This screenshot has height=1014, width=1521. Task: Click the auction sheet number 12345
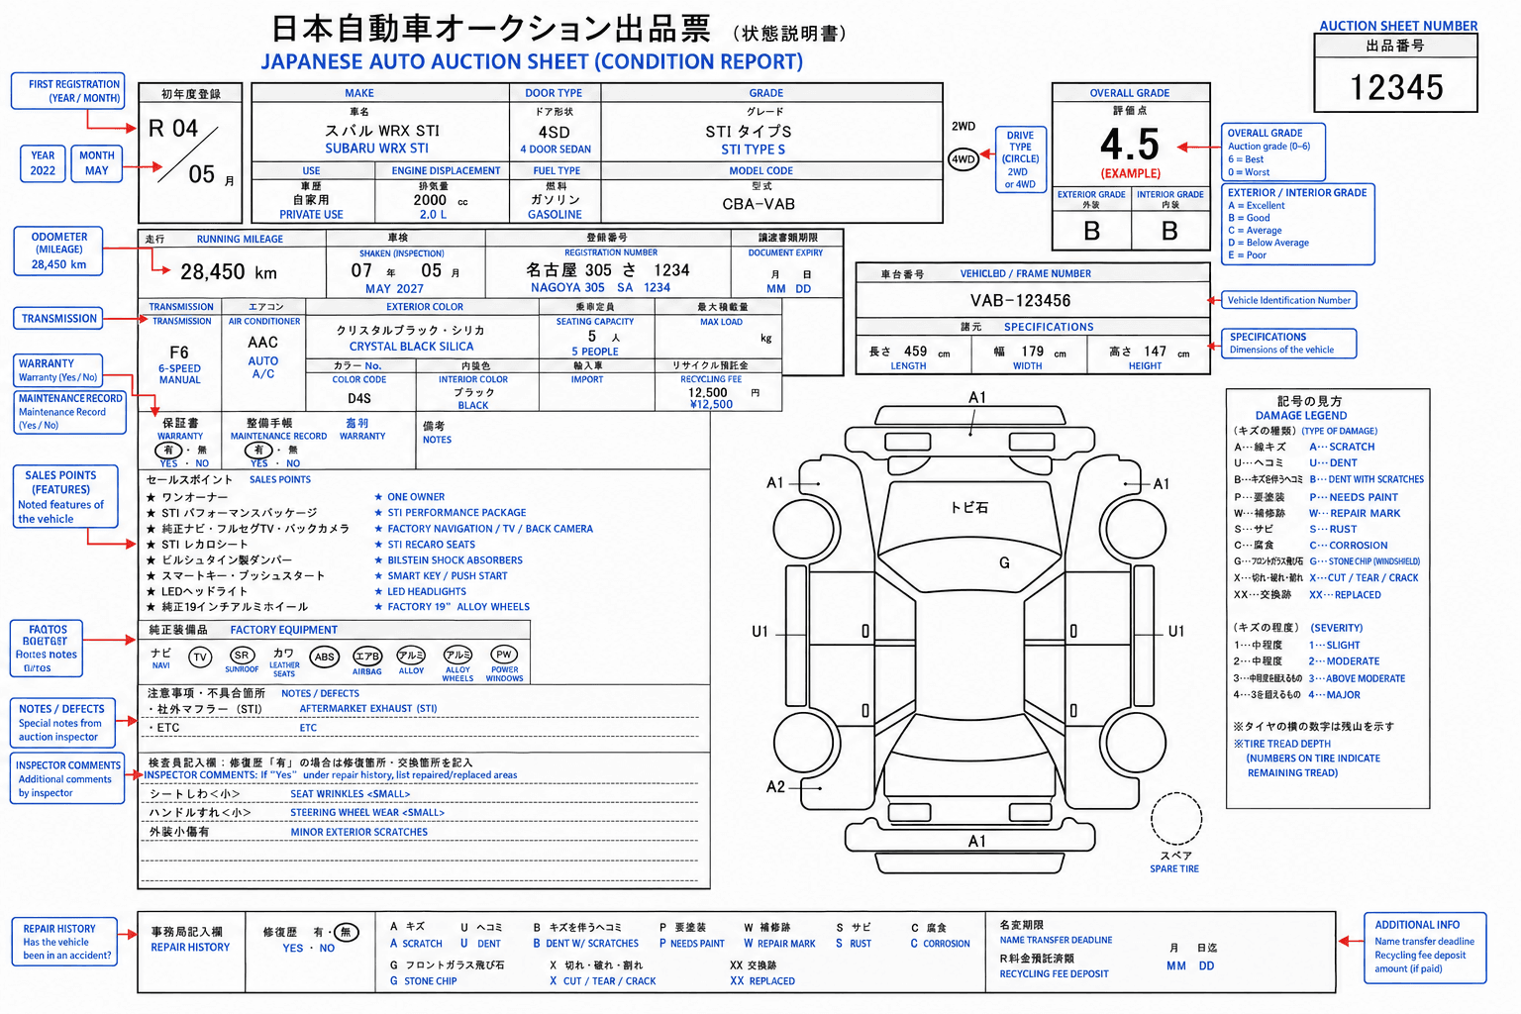pos(1396,88)
